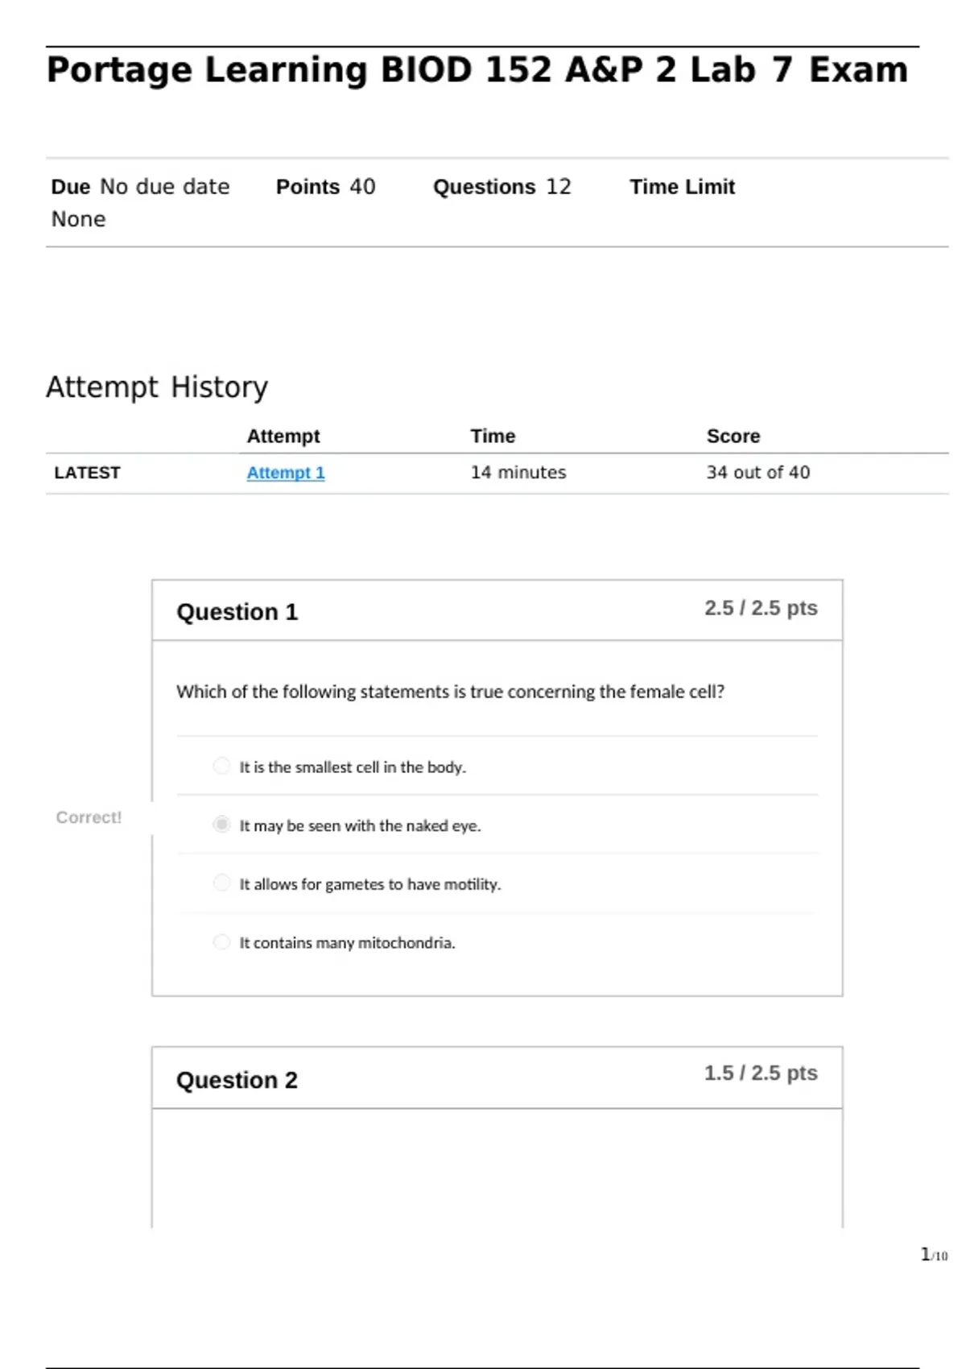Click the Points 40 label
The width and height of the screenshot is (966, 1369).
point(326,187)
